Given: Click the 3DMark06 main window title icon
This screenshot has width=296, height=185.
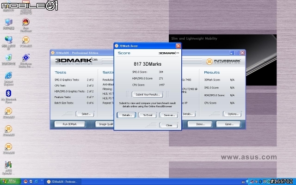Looking at the screenshot, I should [x=53, y=53].
